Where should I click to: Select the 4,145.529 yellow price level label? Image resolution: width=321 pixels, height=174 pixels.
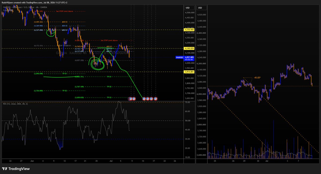[189, 48]
